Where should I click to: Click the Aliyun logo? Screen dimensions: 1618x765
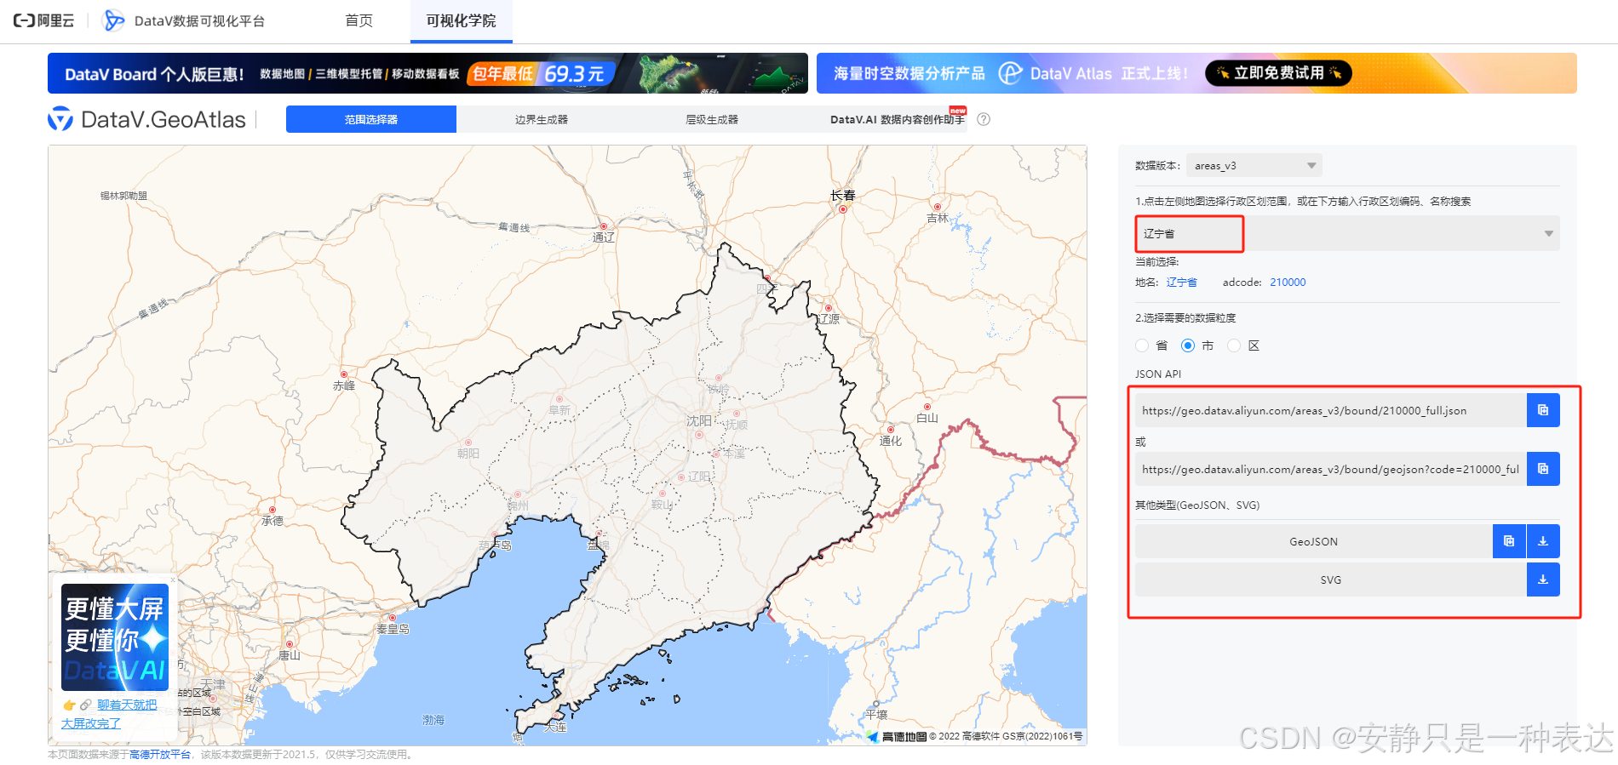point(43,20)
